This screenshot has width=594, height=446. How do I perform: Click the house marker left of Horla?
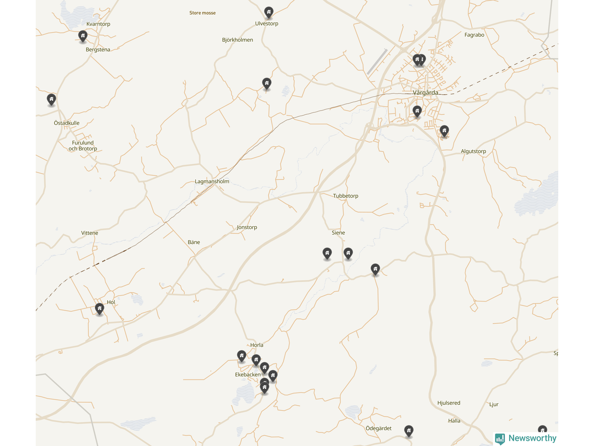(241, 356)
